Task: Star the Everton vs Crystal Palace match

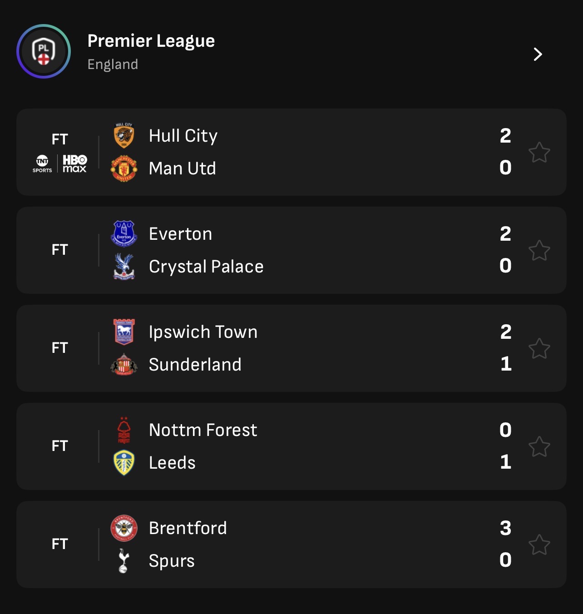Action: pos(539,250)
